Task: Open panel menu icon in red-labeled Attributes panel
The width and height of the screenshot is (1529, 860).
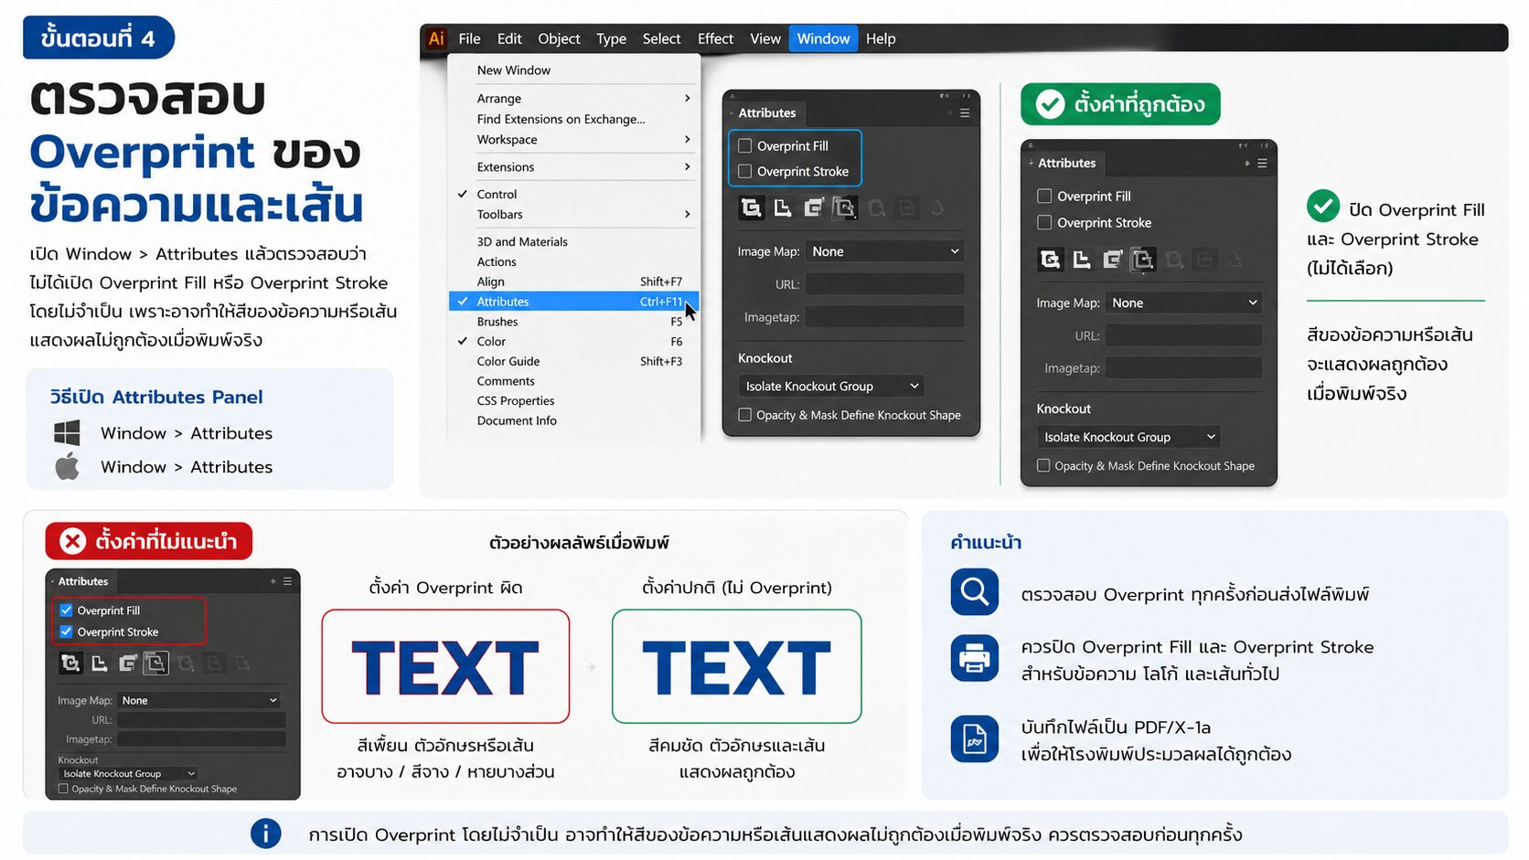Action: 287,581
